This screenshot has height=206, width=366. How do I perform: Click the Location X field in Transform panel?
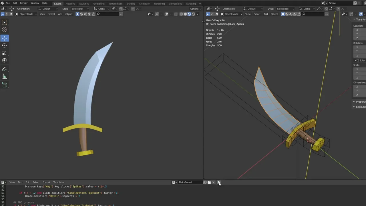click(x=360, y=30)
